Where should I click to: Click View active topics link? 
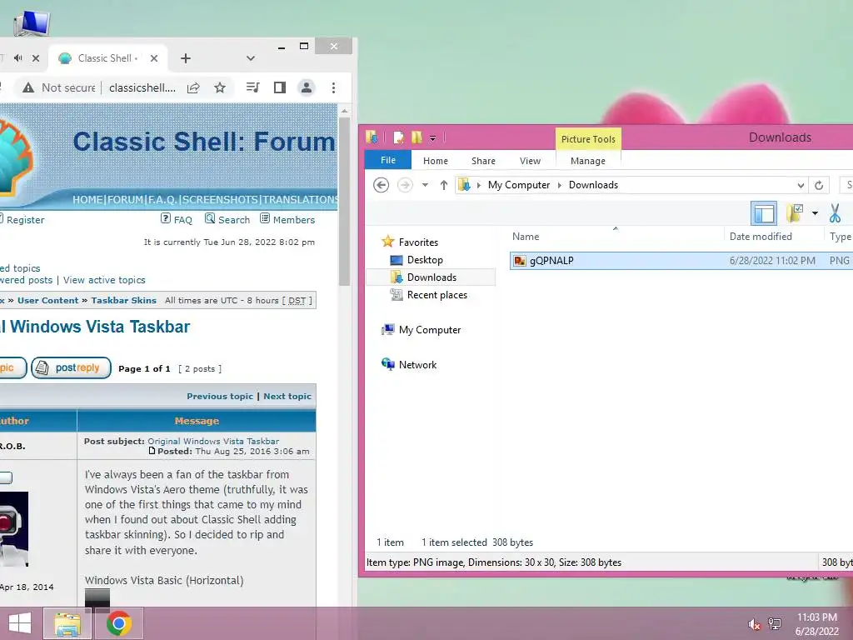[x=104, y=280]
